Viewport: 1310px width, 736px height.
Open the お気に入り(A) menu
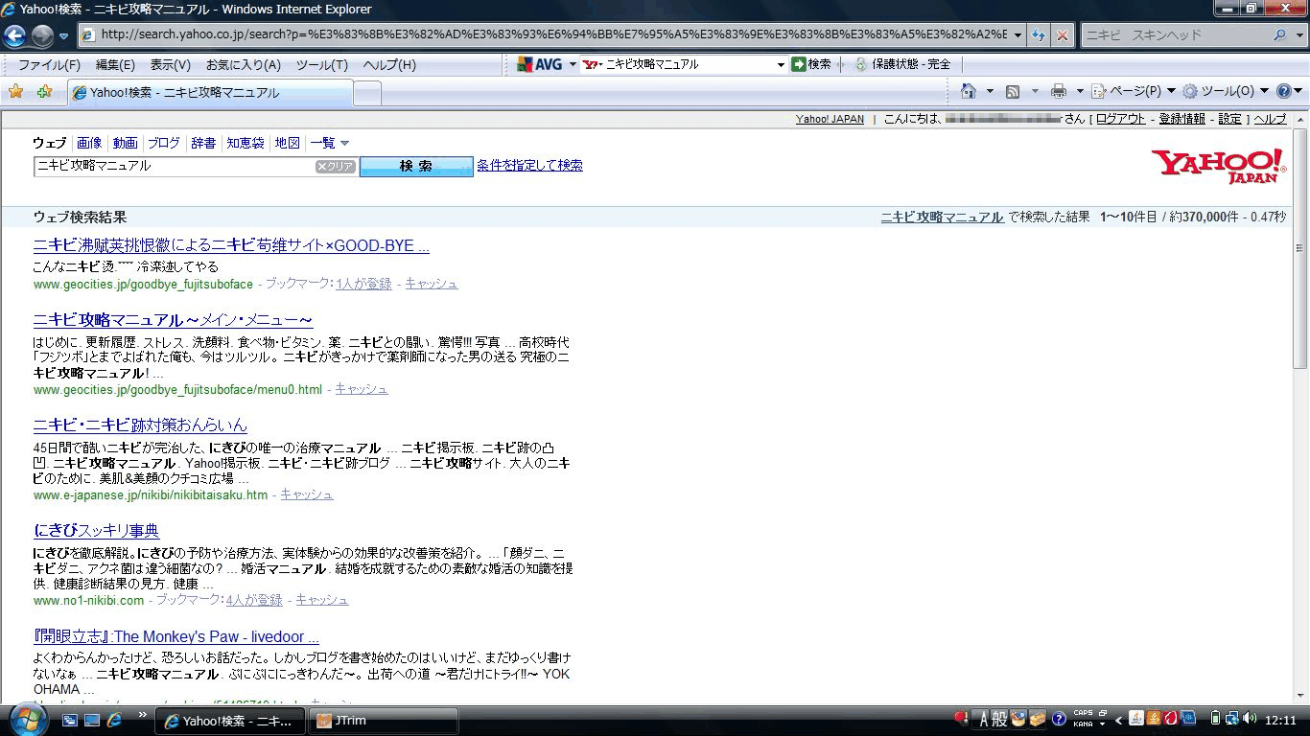click(243, 64)
